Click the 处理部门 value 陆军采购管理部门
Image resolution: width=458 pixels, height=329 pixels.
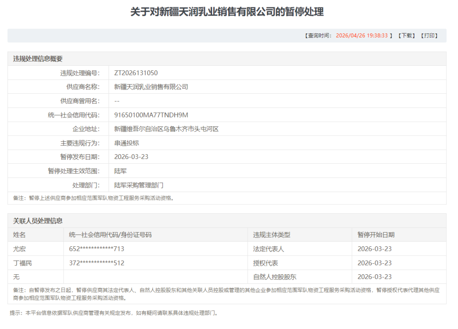pos(139,185)
